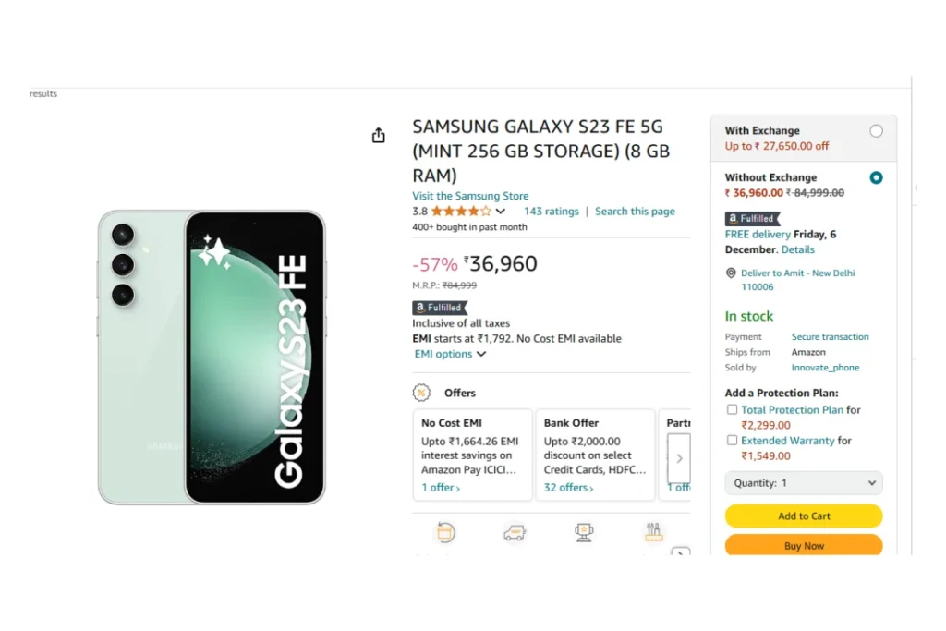The width and height of the screenshot is (946, 631).
Task: Expand EMI options
Action: click(x=450, y=354)
